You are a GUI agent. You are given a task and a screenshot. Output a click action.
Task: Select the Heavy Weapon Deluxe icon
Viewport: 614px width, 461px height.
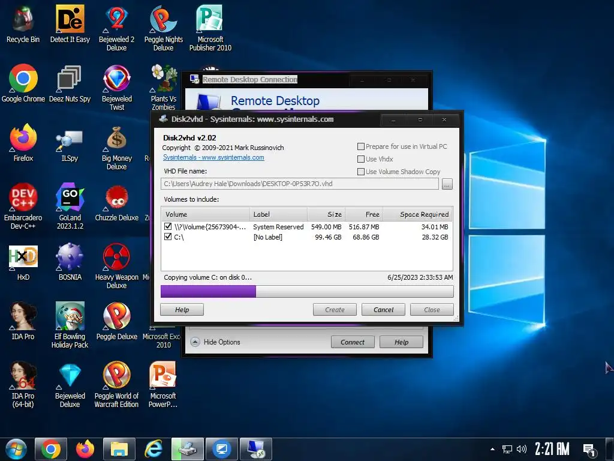tap(116, 266)
